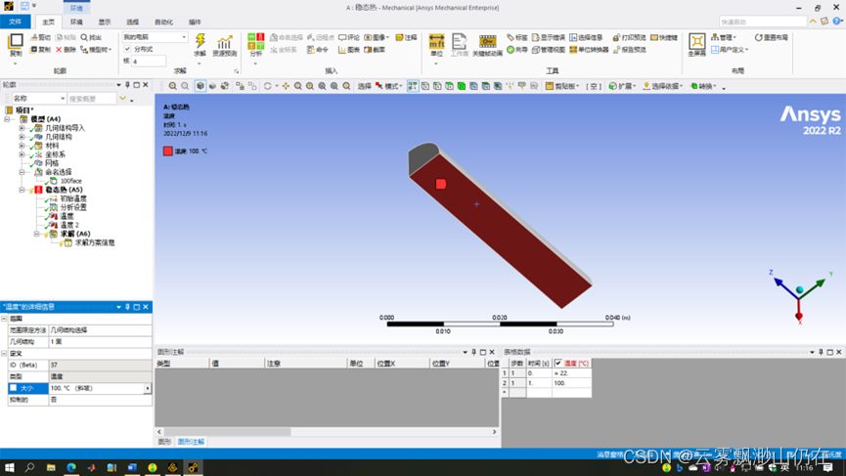Image resolution: width=846 pixels, height=476 pixels.
Task: Click the 分析 analysis icon in ribbon
Action: coord(255,45)
